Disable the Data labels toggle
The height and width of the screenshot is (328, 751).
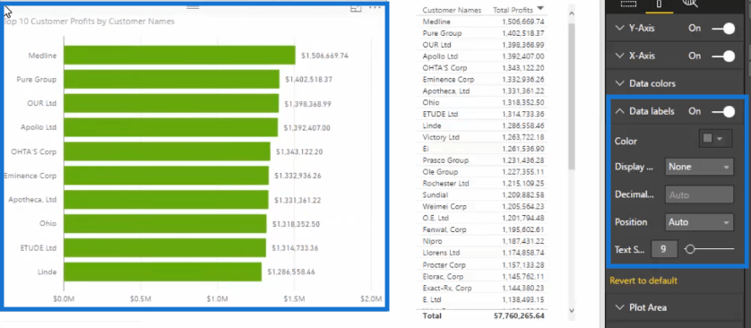tap(723, 111)
